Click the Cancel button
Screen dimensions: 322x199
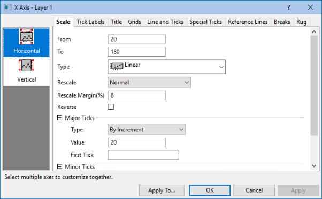click(254, 190)
